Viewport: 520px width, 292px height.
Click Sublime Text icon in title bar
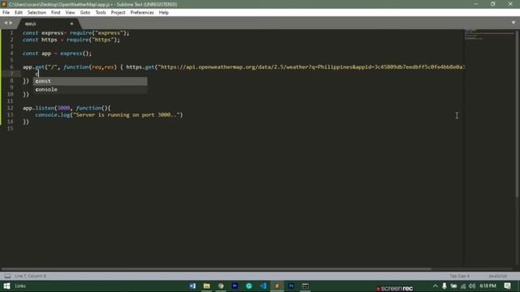click(4, 4)
